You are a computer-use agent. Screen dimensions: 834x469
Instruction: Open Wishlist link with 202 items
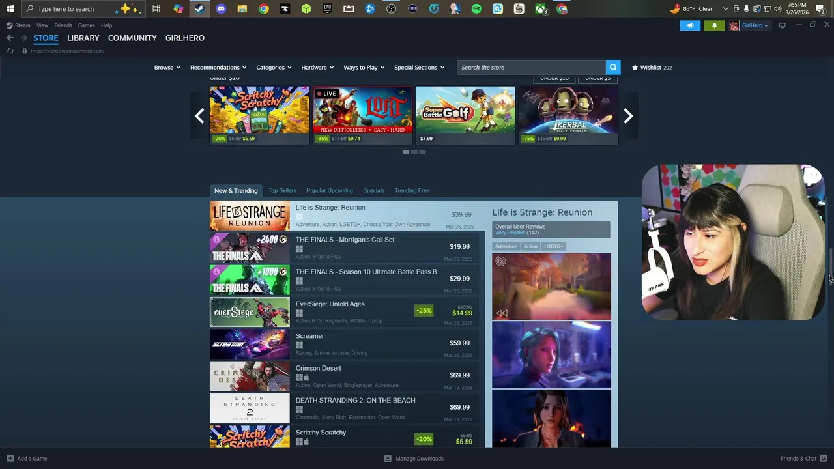[652, 67]
